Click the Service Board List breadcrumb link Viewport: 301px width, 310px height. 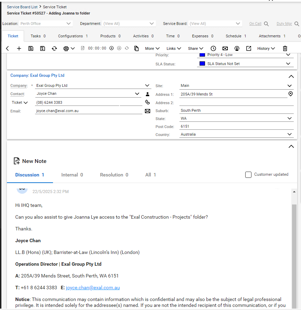(22, 7)
